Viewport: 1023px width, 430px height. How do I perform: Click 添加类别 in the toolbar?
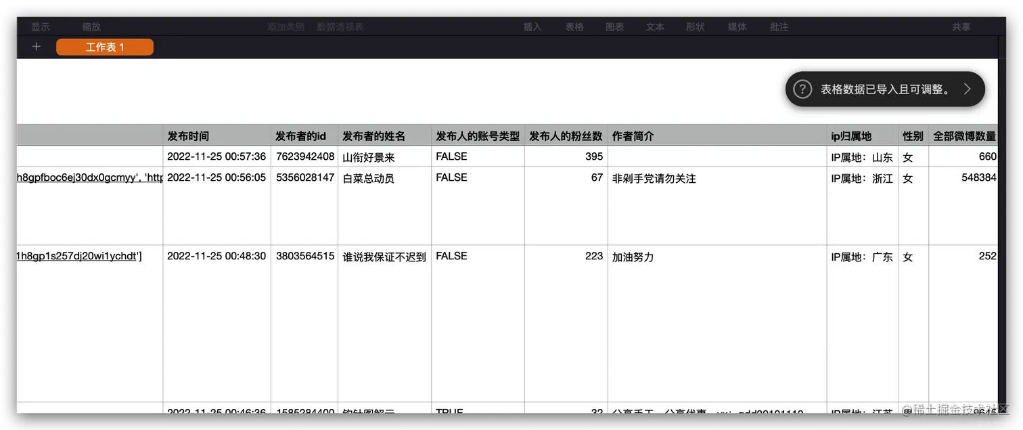click(286, 27)
